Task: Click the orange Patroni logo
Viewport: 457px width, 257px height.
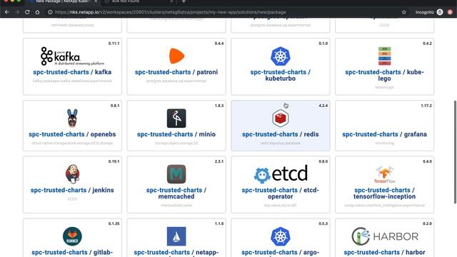Action: pos(176,56)
